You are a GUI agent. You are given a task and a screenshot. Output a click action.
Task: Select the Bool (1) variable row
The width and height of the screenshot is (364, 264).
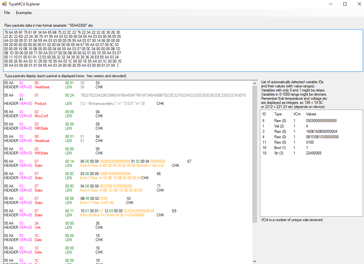[x=311, y=148]
